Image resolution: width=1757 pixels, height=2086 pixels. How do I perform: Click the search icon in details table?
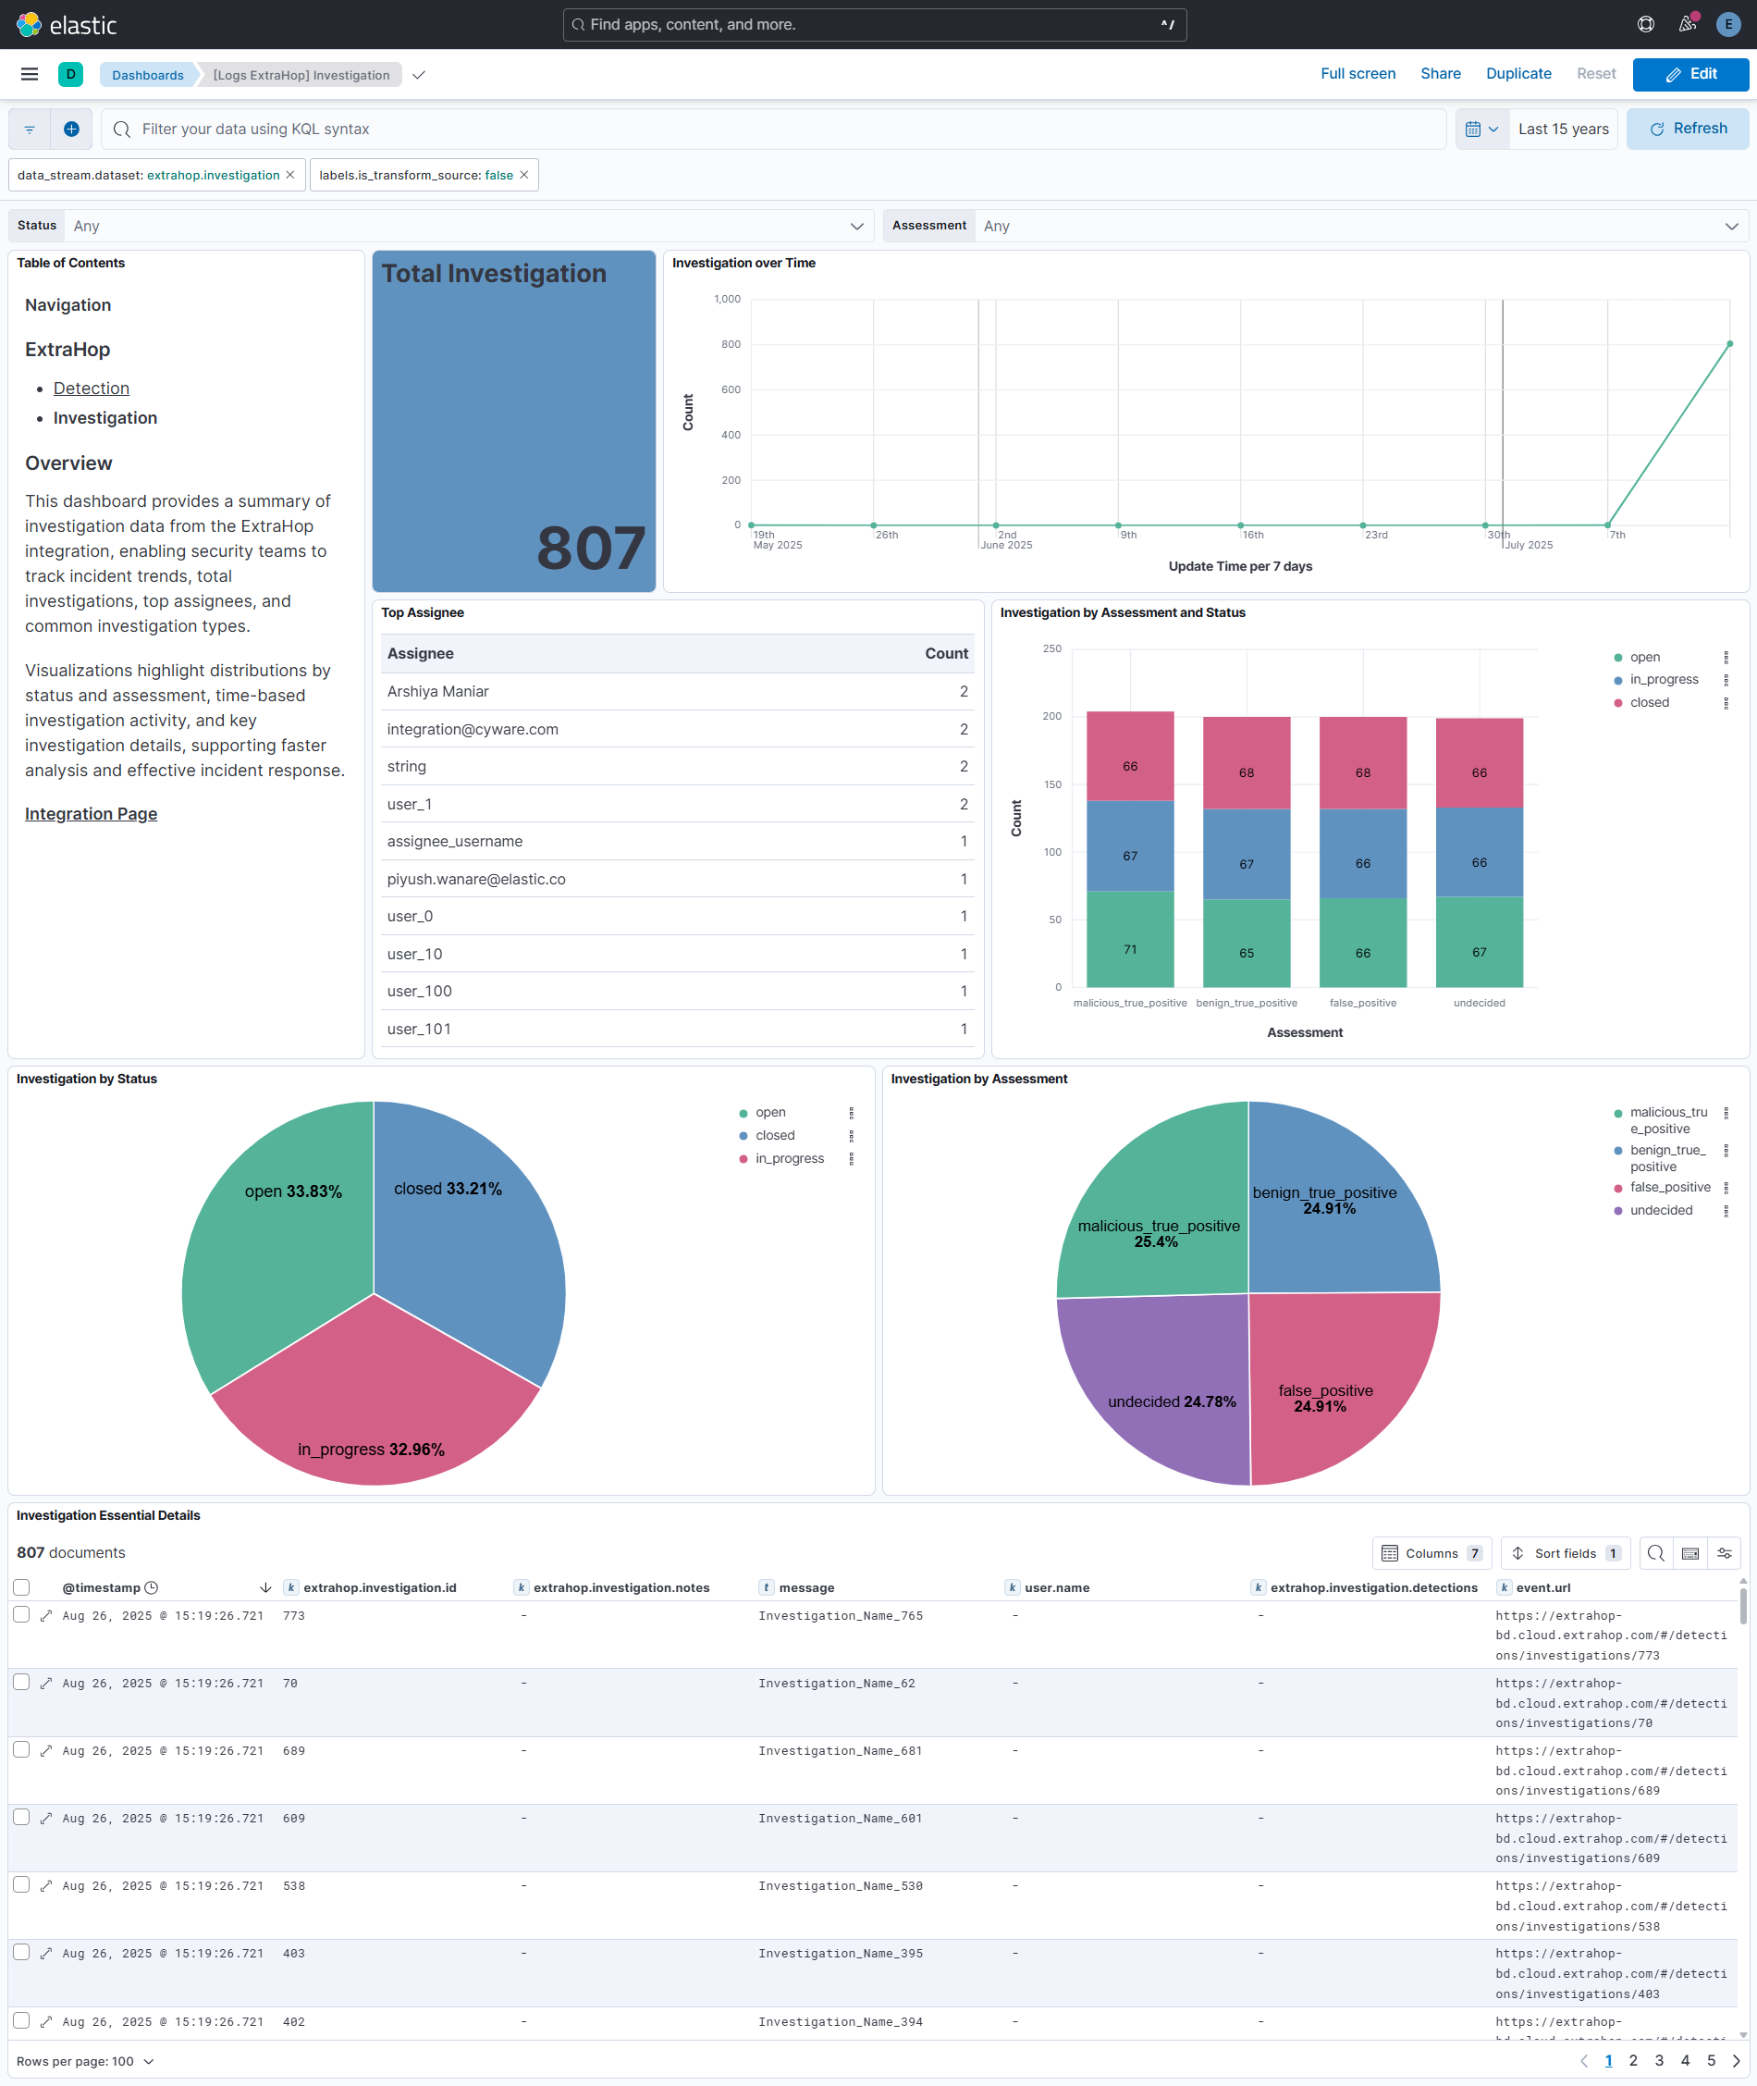click(1655, 1553)
